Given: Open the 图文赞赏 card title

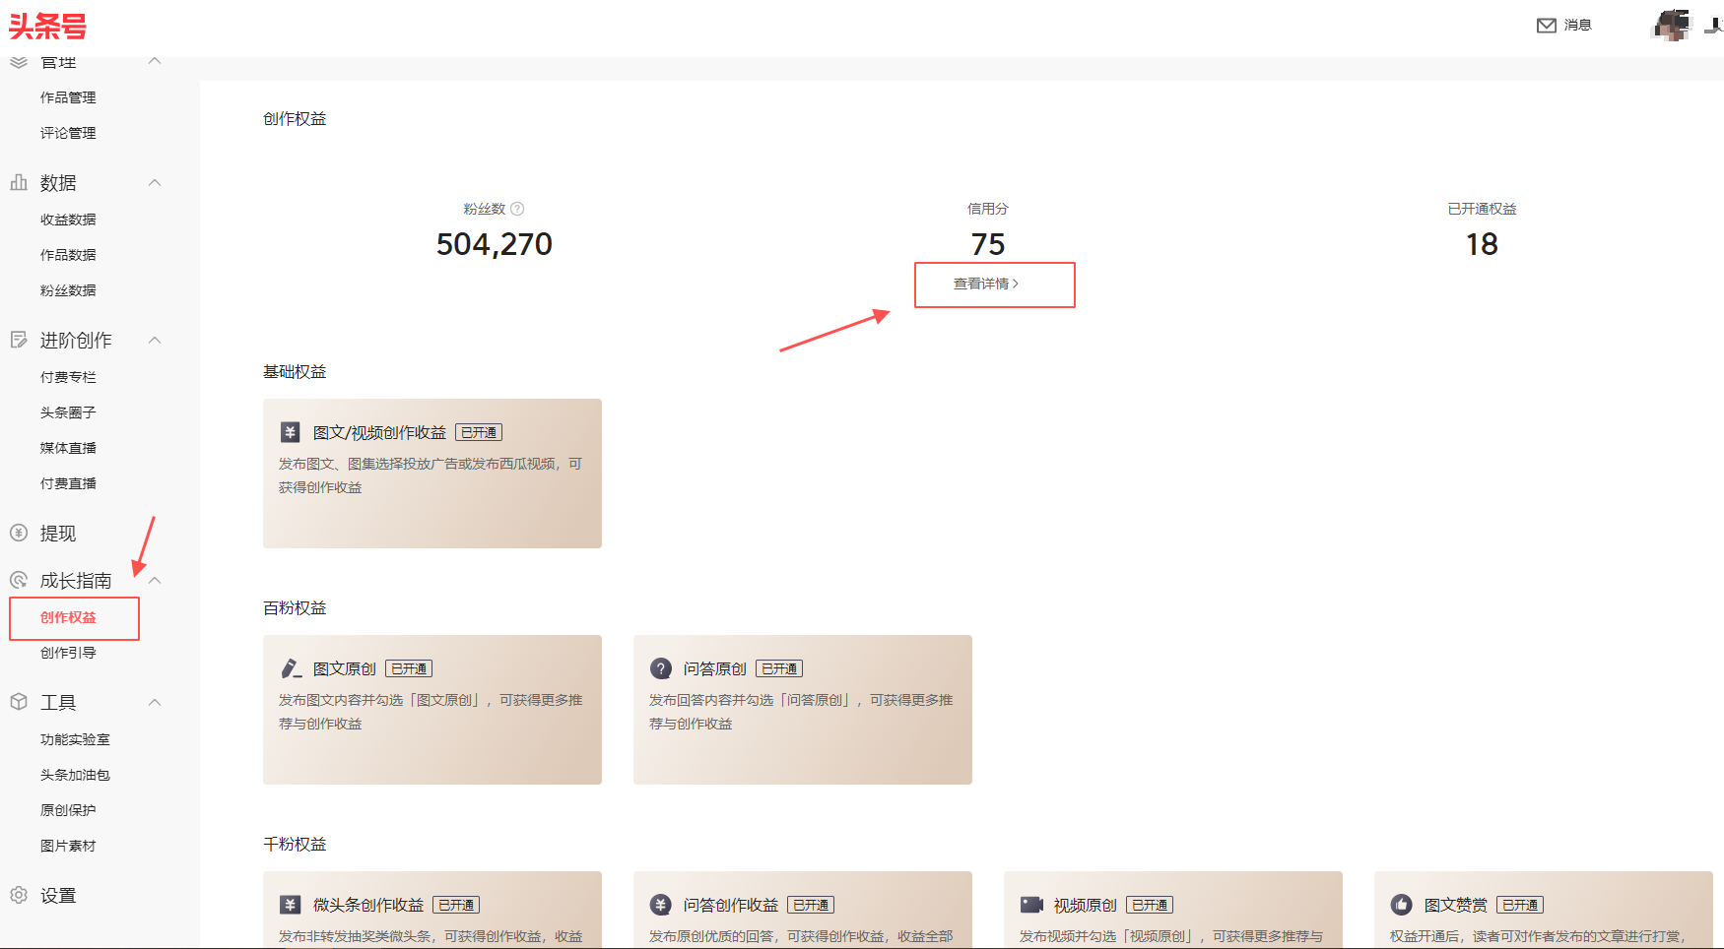Looking at the screenshot, I should [1456, 905].
